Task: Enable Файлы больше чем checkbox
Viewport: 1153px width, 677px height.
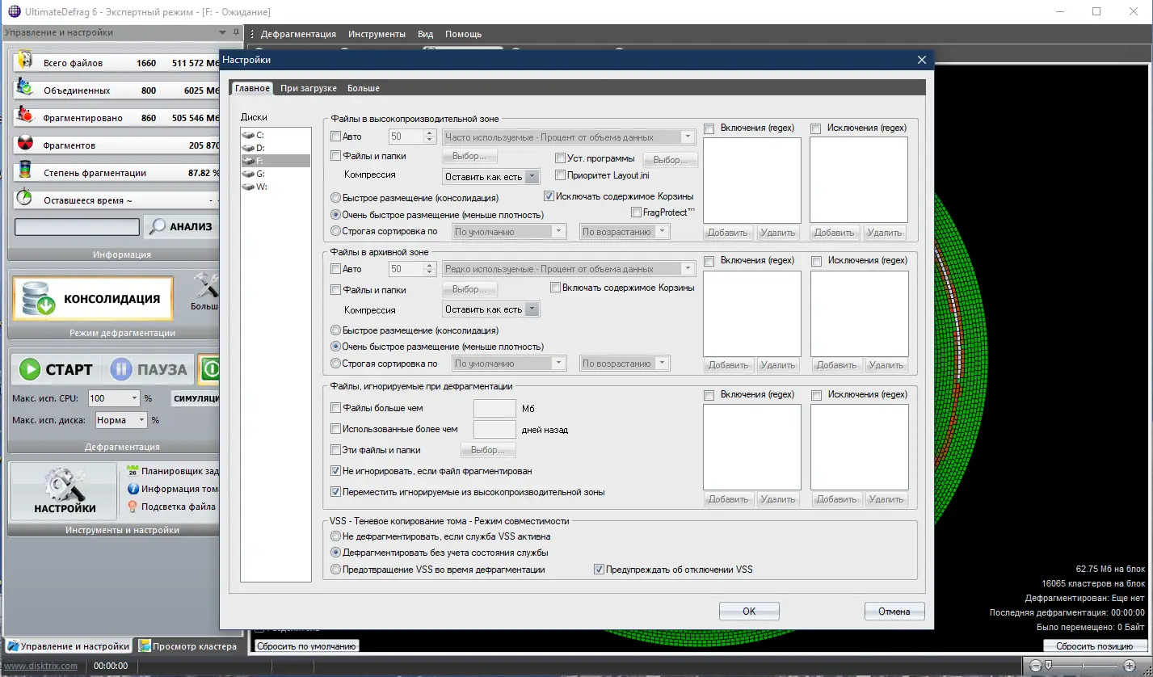Action: click(337, 408)
